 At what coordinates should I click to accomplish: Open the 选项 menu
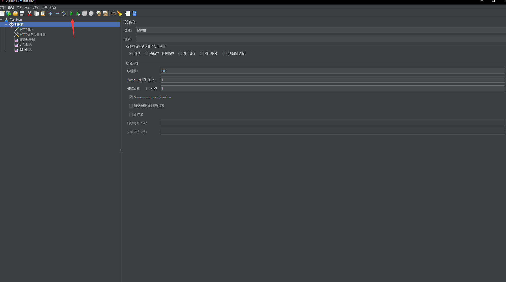point(36,7)
